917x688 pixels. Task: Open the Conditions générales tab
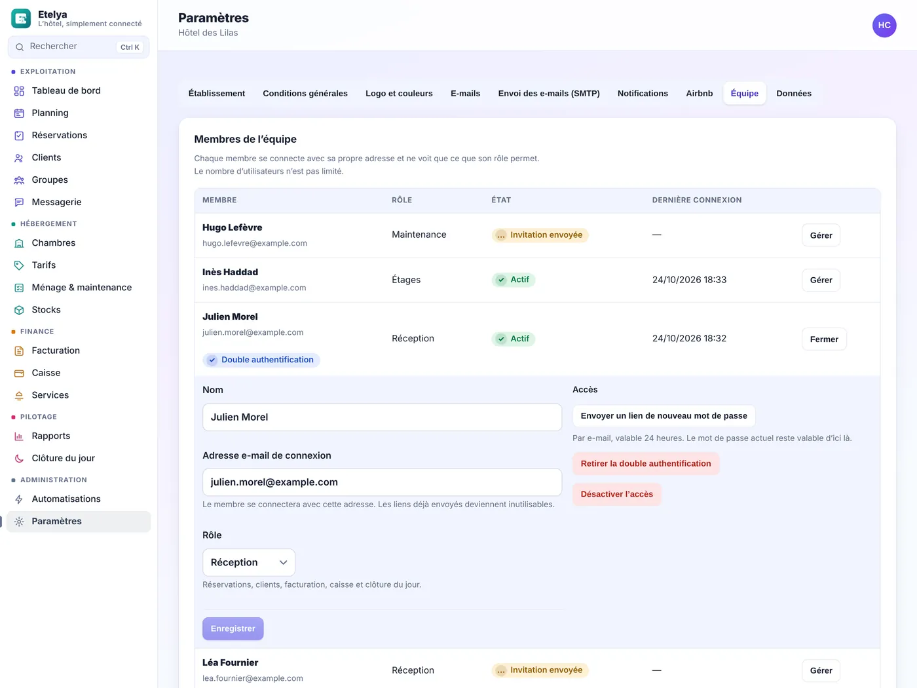(x=305, y=94)
